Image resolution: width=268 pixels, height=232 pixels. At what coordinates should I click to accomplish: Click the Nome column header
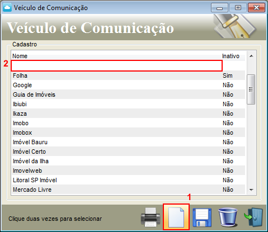tap(20, 56)
